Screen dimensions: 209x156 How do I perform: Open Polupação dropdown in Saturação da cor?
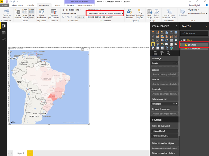coord(174,104)
